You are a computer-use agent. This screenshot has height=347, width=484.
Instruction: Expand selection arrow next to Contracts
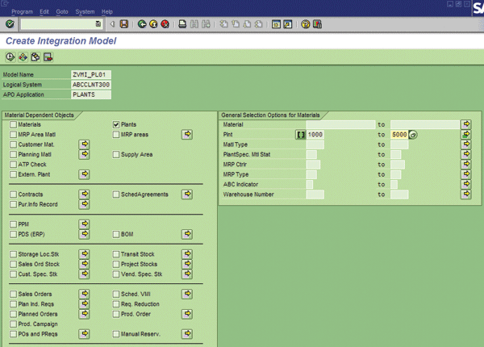tap(85, 194)
